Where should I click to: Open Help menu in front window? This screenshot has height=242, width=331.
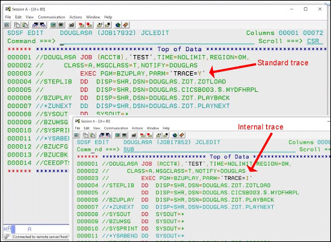(x=166, y=128)
